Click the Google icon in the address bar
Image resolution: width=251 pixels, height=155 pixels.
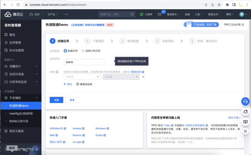(206, 5)
